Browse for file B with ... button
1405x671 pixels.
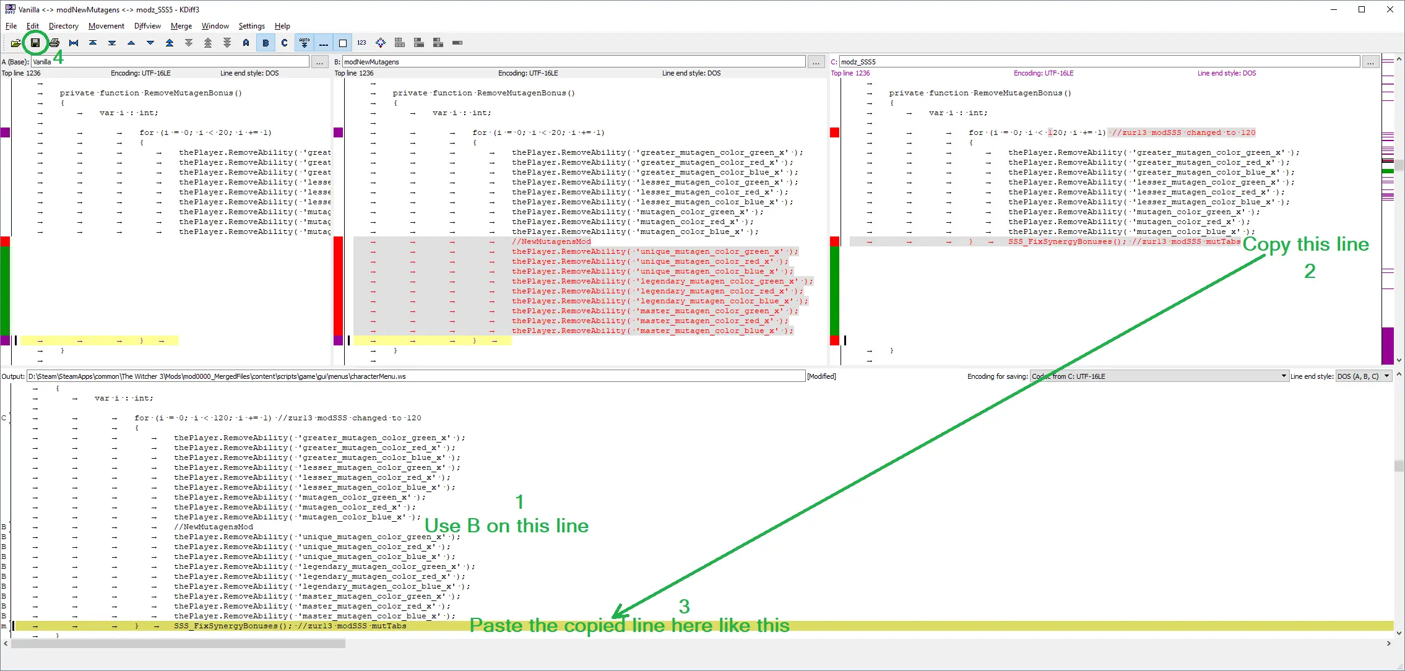tap(816, 62)
